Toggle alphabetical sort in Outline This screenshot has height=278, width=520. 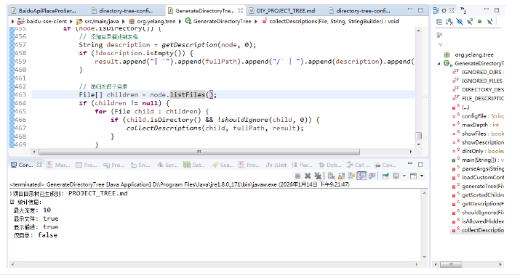[449, 22]
